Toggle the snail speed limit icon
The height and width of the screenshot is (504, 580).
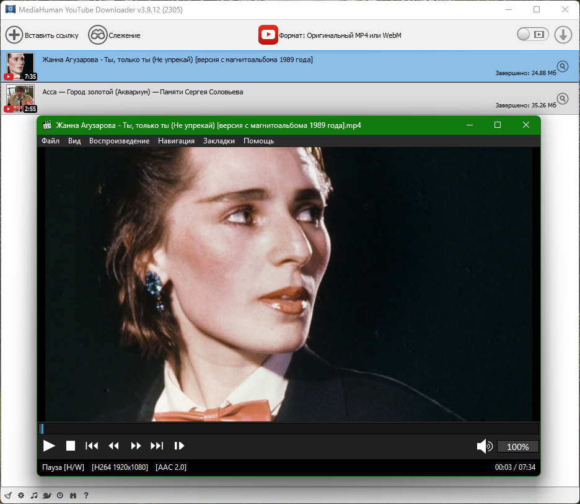pos(47,495)
